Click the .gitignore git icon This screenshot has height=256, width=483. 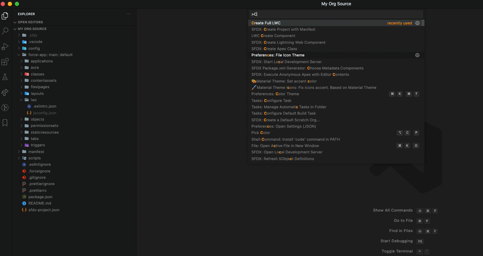click(24, 177)
